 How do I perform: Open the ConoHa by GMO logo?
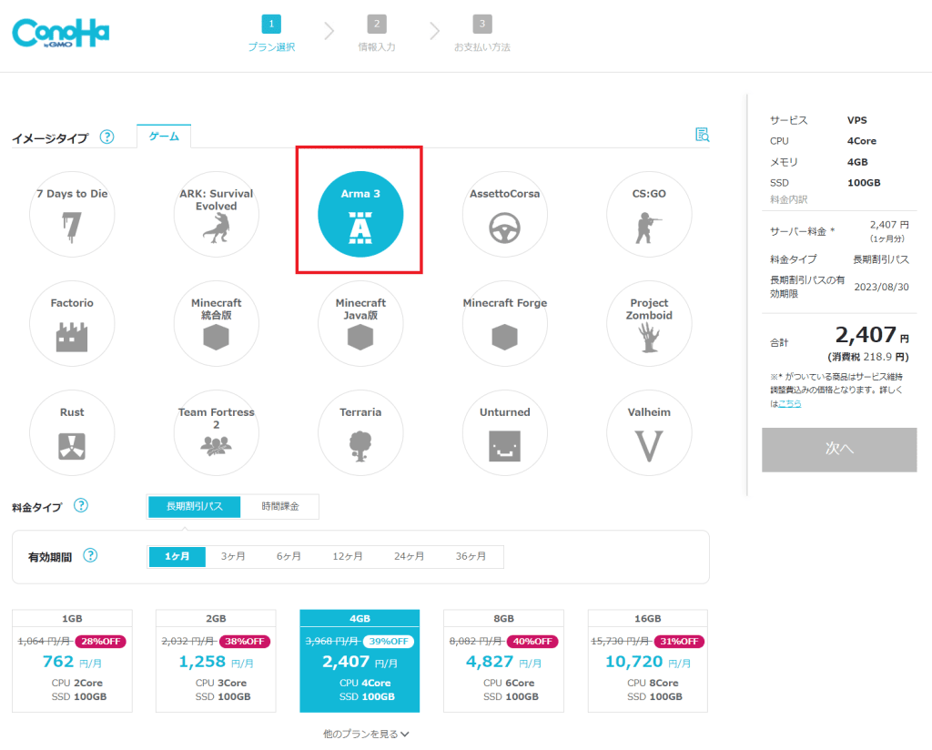coord(61,33)
